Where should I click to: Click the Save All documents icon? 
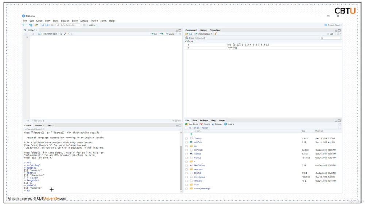[x=47, y=25]
